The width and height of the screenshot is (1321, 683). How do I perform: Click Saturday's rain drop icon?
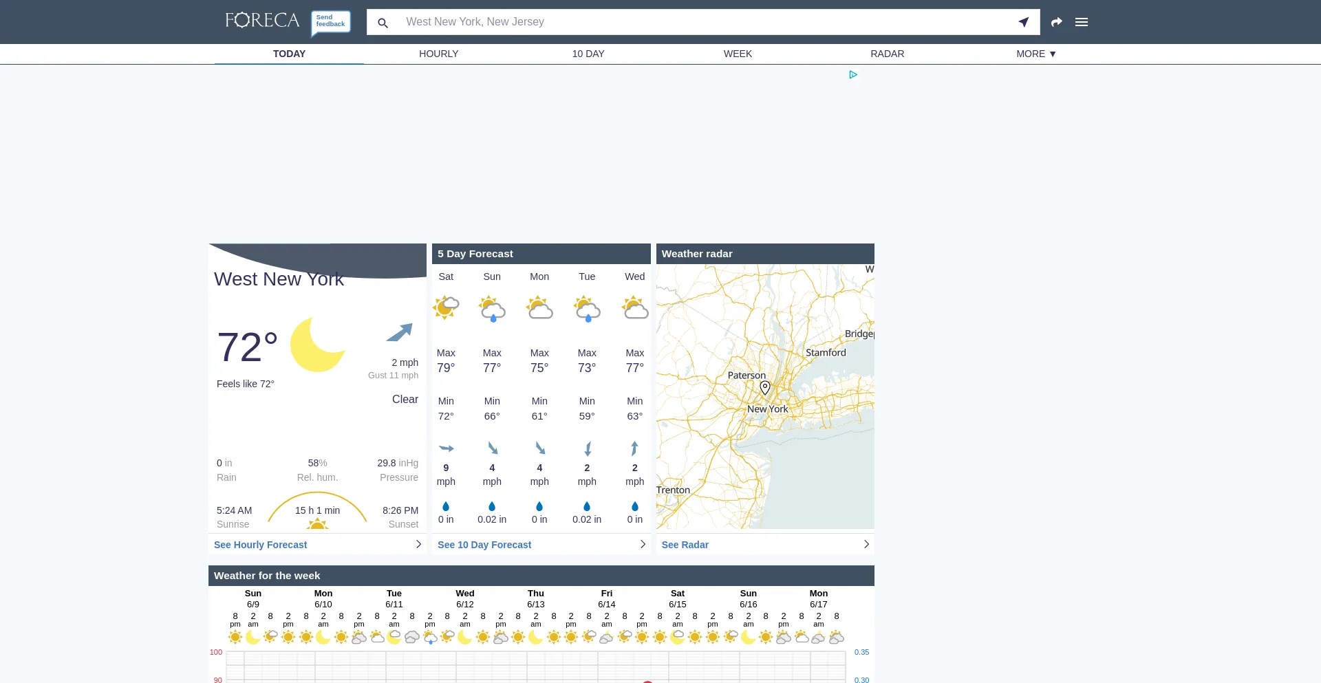pos(446,507)
